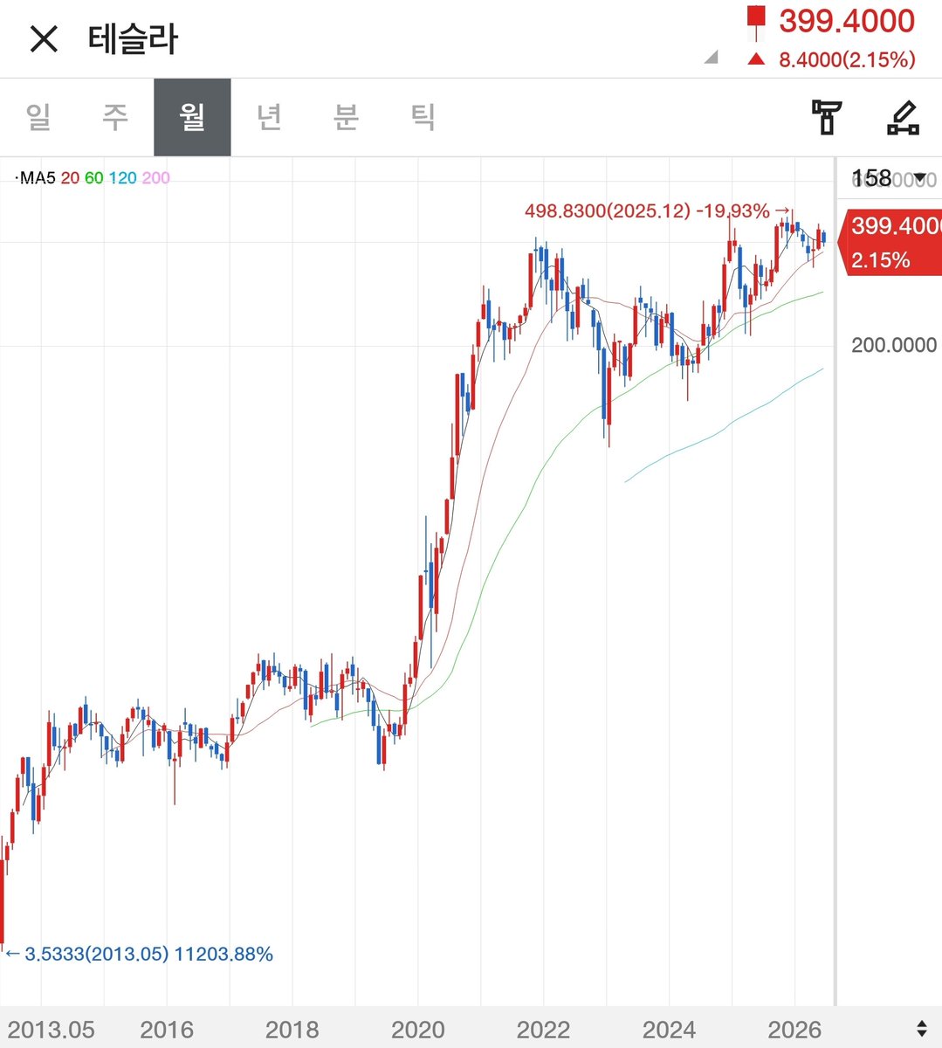Click the 2026 date axis label
This screenshot has height=1048, width=942.
click(x=794, y=1030)
